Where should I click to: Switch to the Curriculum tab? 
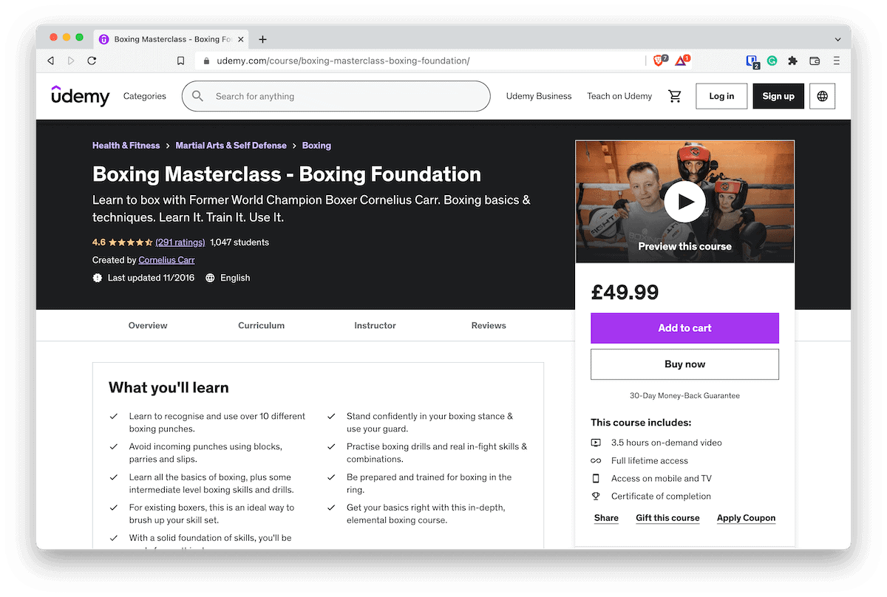pyautogui.click(x=261, y=325)
